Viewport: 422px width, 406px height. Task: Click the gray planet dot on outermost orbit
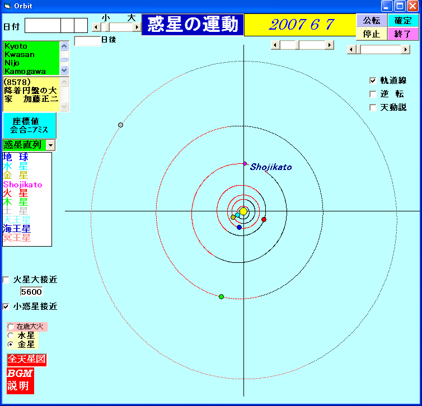coord(120,125)
